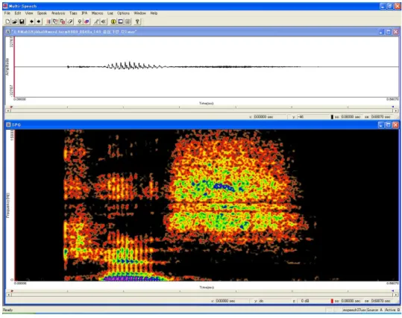402x318 pixels.
Task: Click the help question mark toolbar icon
Action: coord(137,22)
